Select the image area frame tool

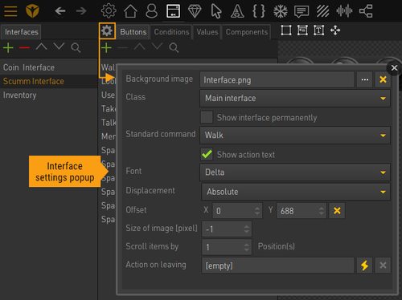[302, 30]
